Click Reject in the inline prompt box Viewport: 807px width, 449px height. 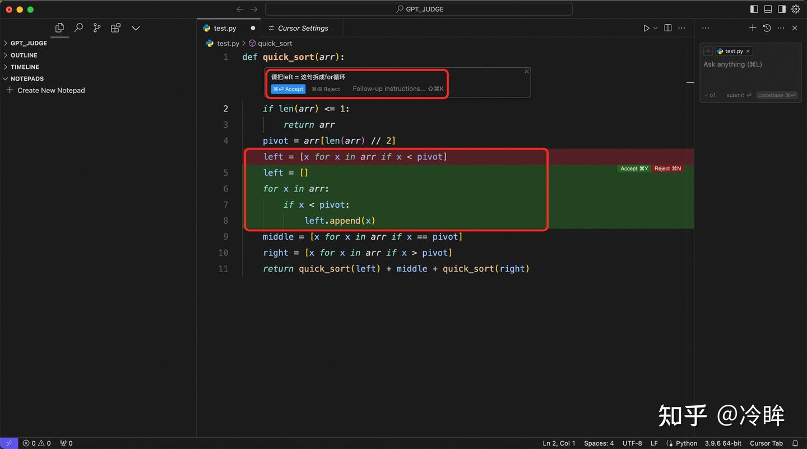pyautogui.click(x=326, y=89)
